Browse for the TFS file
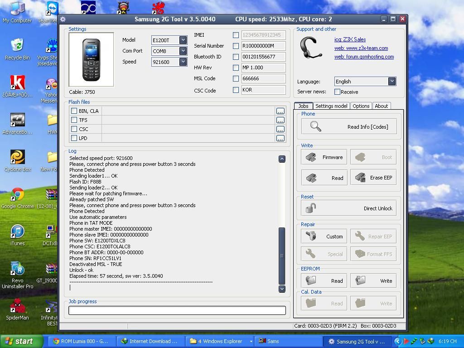Viewport: 464px width, 348px height. (280, 120)
